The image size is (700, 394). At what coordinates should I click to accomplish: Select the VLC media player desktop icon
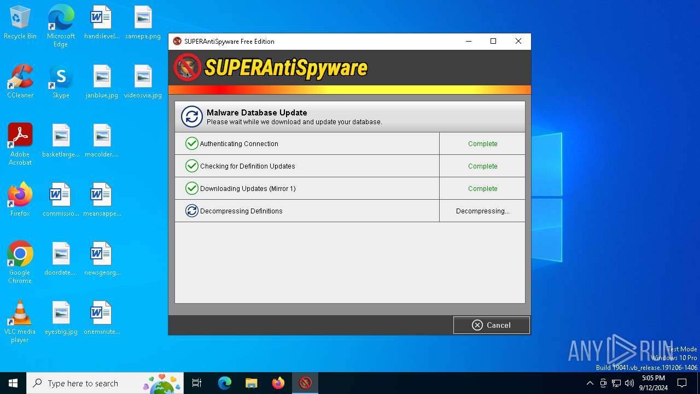(20, 322)
